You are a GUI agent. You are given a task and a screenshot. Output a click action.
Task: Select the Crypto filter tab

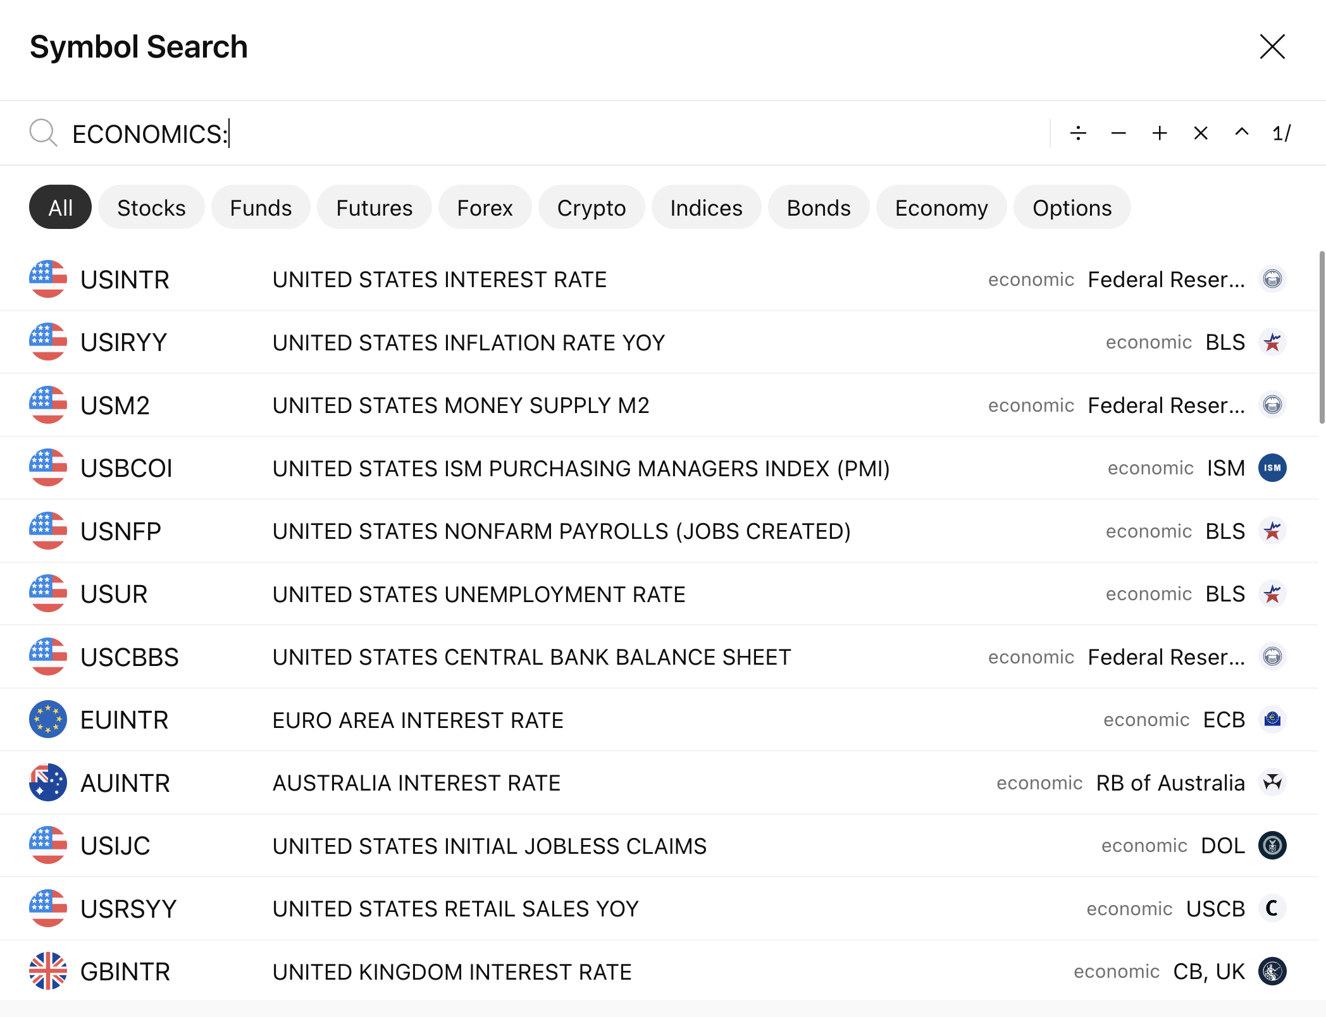point(591,207)
